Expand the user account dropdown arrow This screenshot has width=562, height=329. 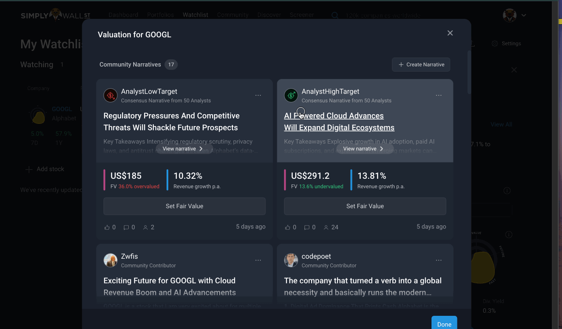pyautogui.click(x=524, y=15)
